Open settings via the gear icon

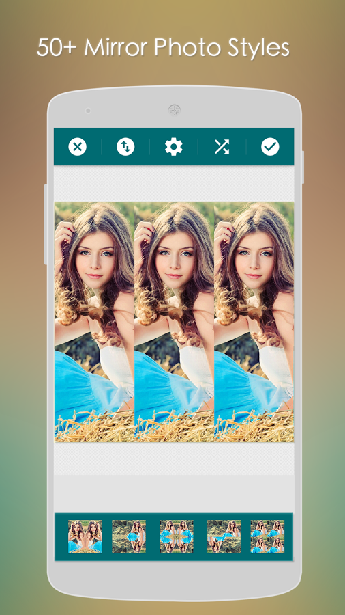174,147
